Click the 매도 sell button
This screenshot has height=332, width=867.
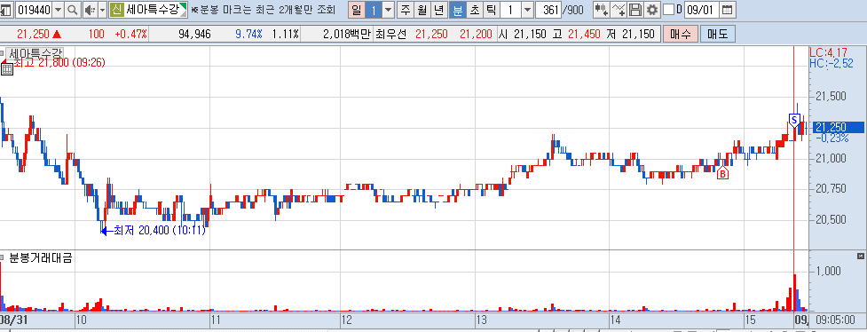tap(718, 35)
